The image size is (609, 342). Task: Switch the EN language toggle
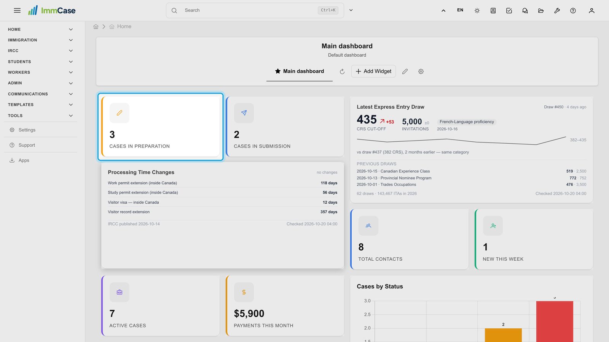pos(460,10)
